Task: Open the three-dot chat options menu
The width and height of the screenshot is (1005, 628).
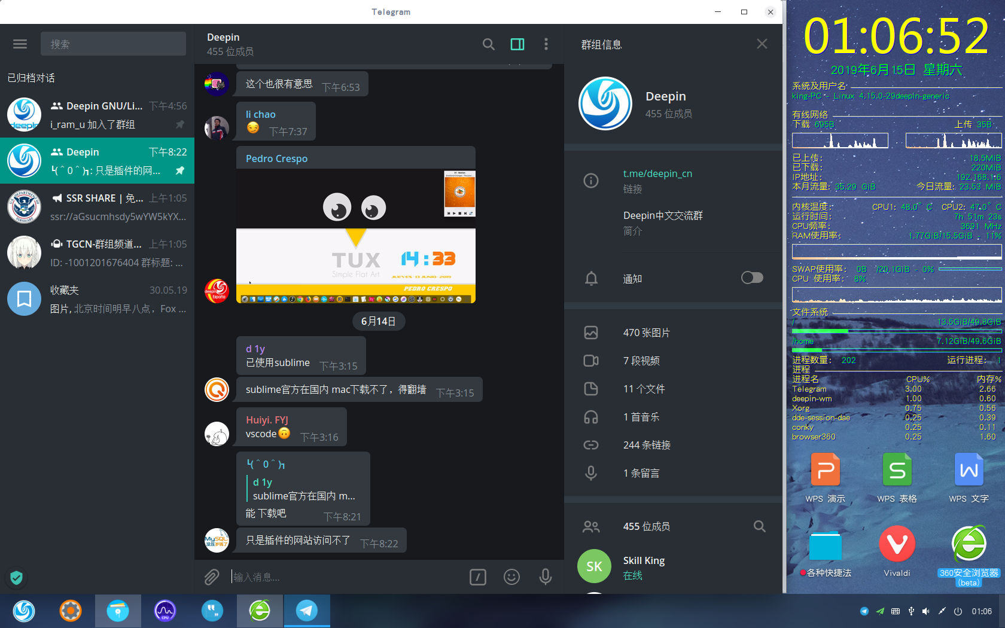Action: pos(546,44)
